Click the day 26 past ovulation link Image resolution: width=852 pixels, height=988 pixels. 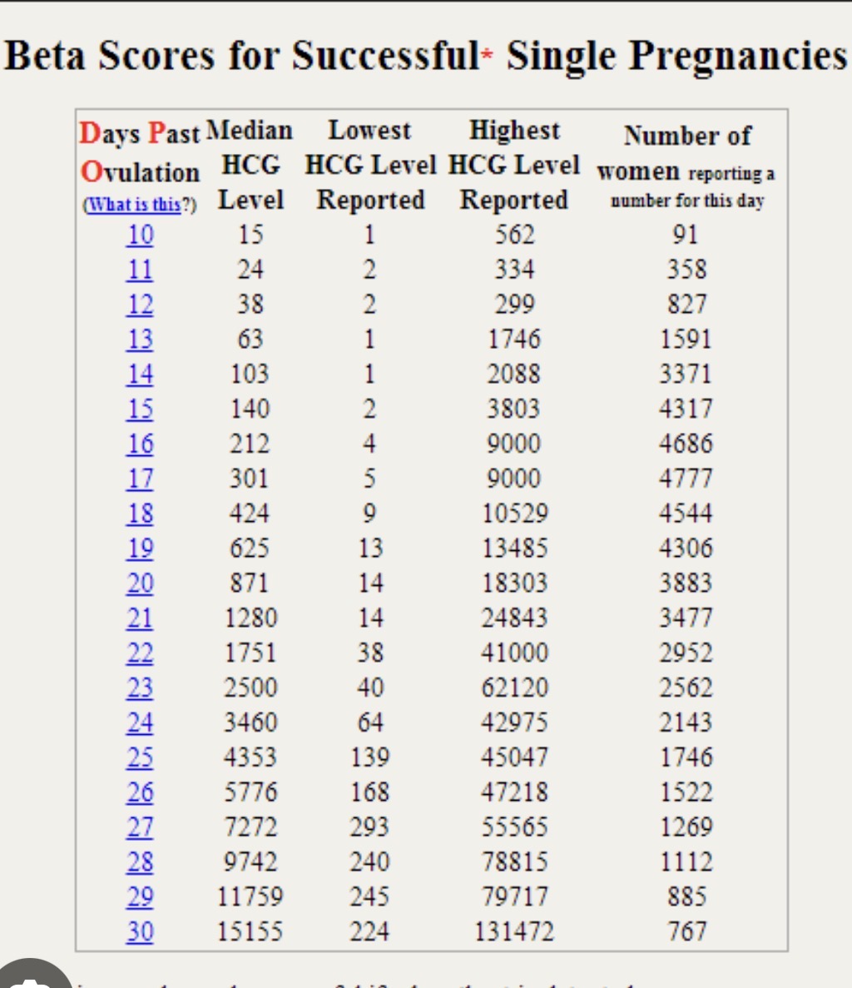[140, 793]
